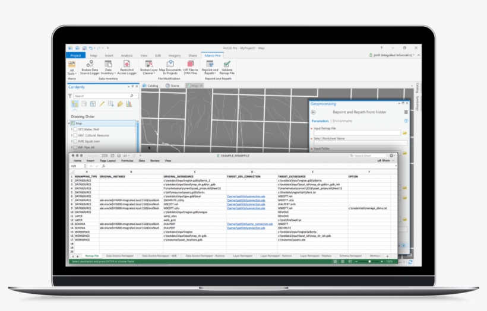The width and height of the screenshot is (487, 311).
Task: Click the Contents layer list scrollbar
Action: [x=137, y=136]
